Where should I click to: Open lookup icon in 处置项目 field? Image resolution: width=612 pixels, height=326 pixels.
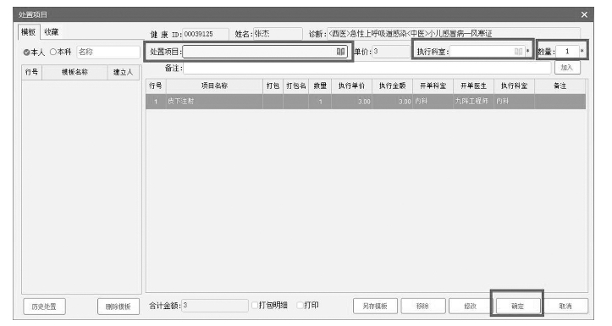click(x=340, y=52)
